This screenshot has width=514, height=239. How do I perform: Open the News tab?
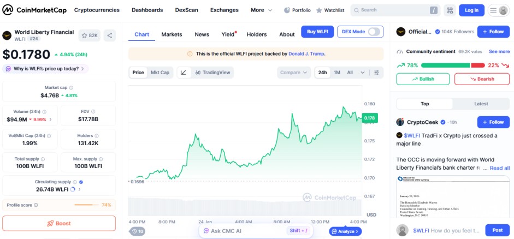pos(202,34)
